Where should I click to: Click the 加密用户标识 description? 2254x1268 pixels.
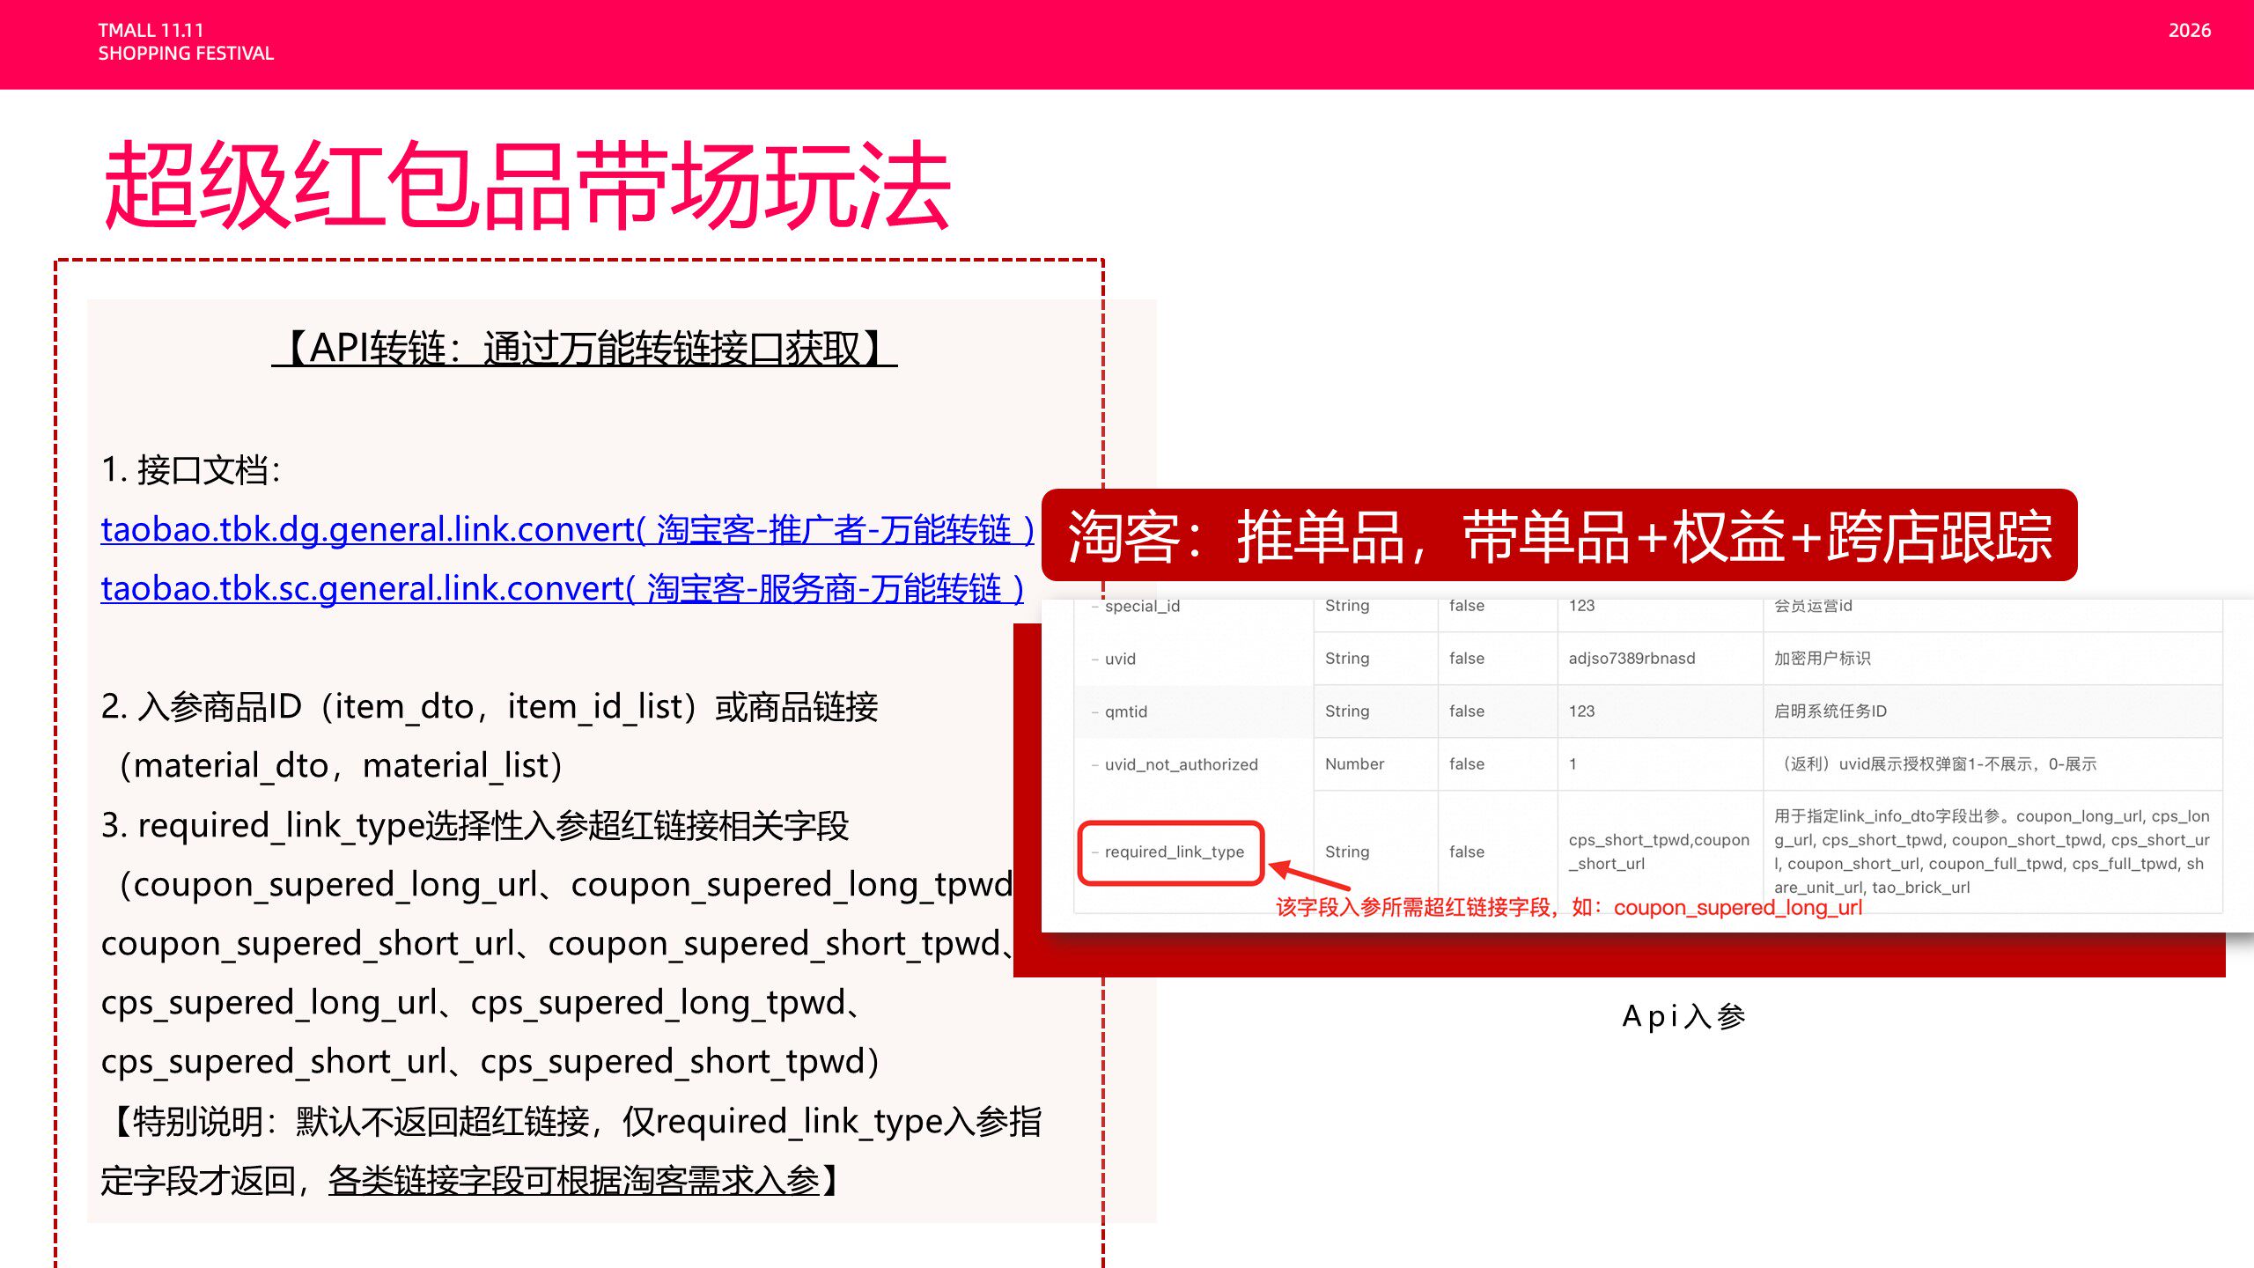tap(1822, 658)
